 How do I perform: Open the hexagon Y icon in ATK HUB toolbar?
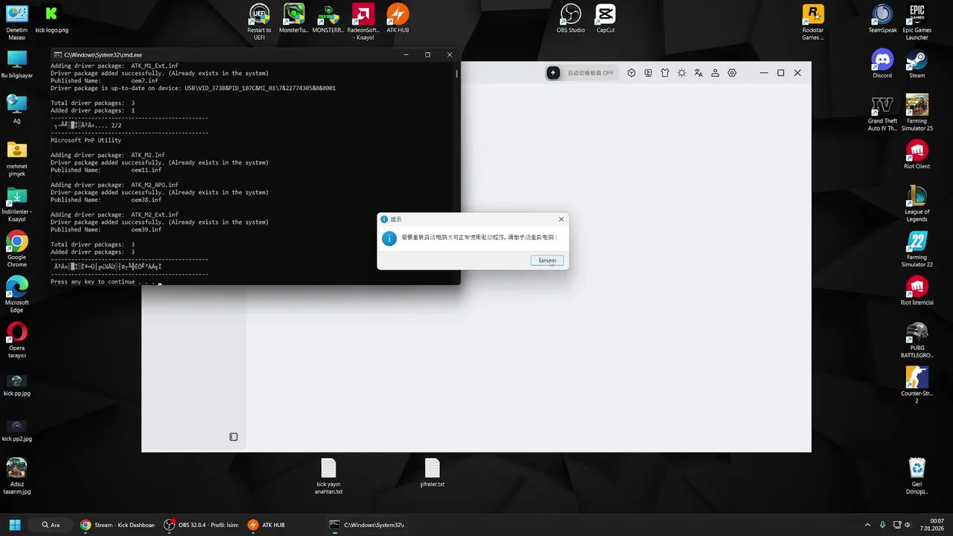click(x=631, y=73)
